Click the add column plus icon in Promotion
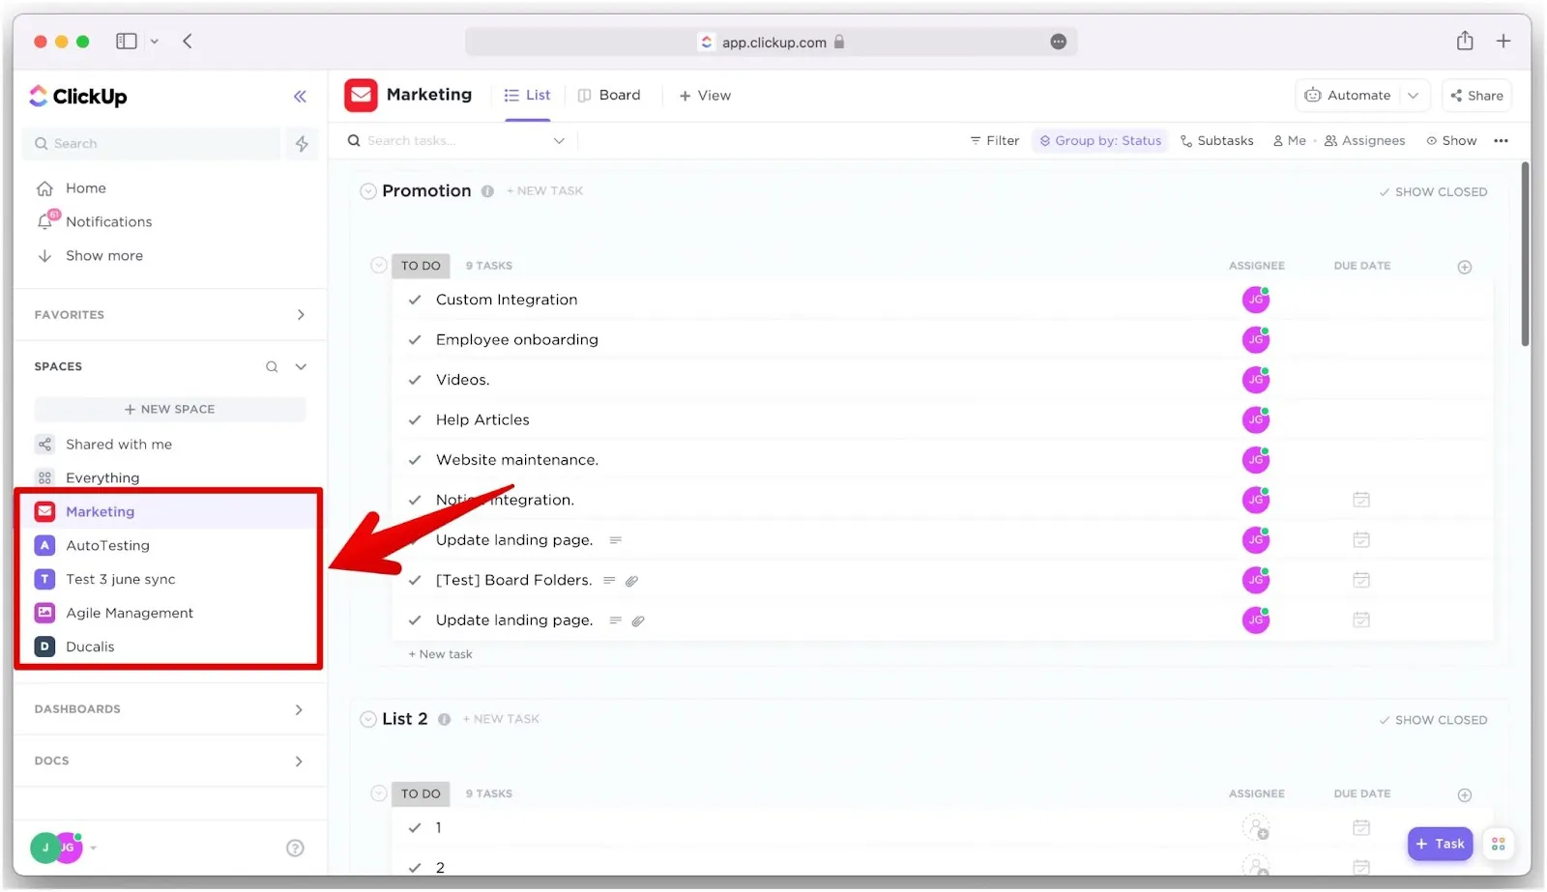1547x892 pixels. coord(1464,267)
